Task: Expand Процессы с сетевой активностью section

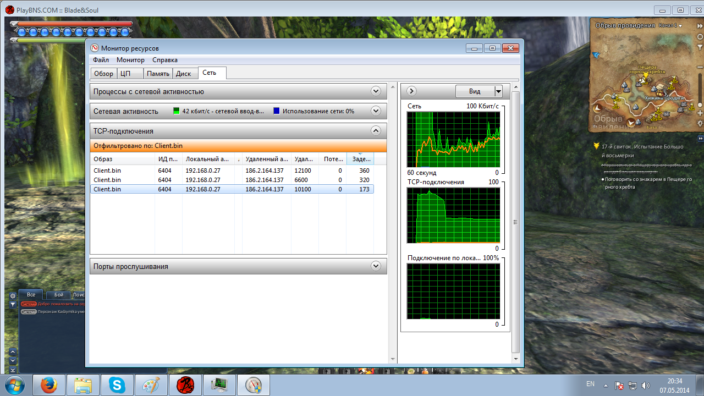Action: 376,91
